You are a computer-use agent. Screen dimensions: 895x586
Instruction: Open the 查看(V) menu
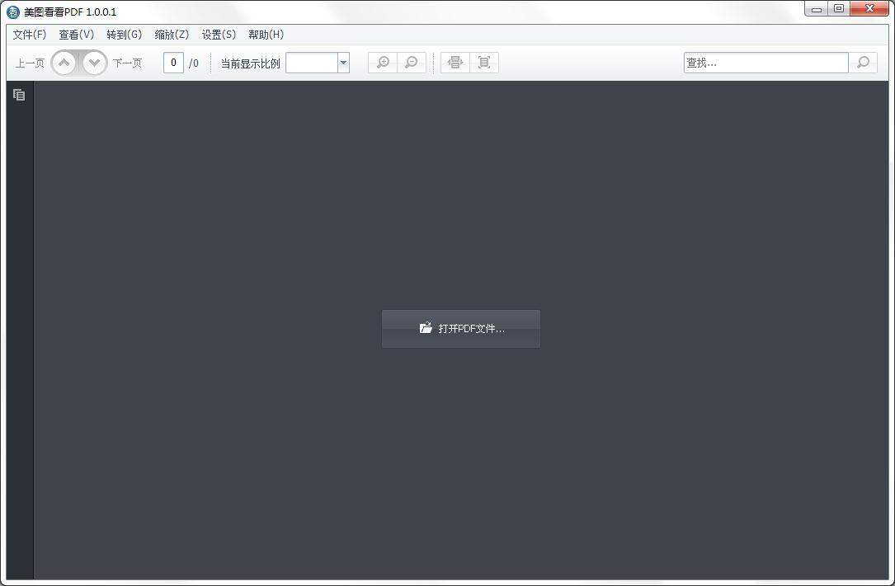tap(75, 34)
